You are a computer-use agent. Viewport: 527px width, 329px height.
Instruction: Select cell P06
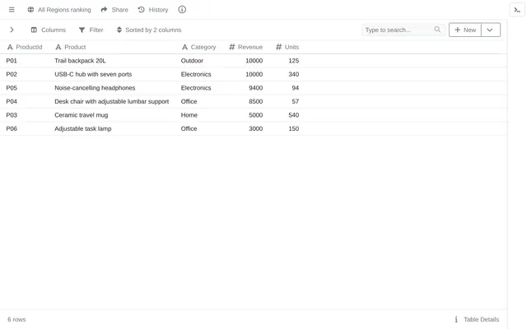coord(12,128)
